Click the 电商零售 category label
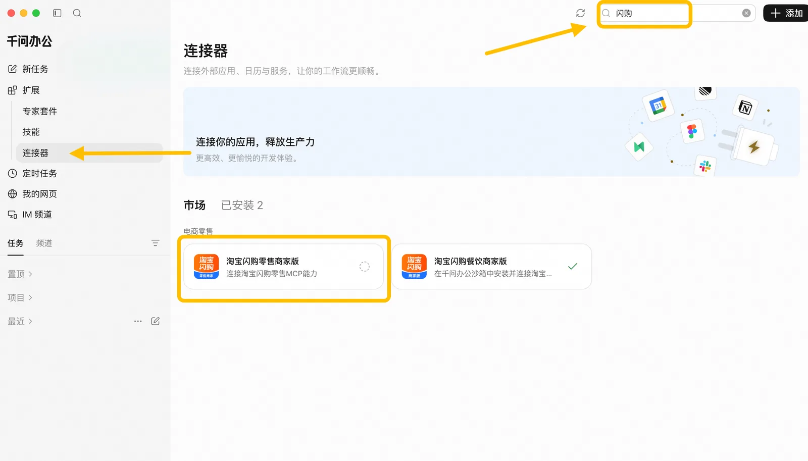The height and width of the screenshot is (461, 808). [x=198, y=231]
